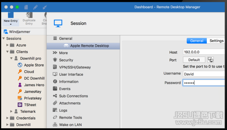
Task: Click the Wake on LAN icon
Action: point(55,124)
